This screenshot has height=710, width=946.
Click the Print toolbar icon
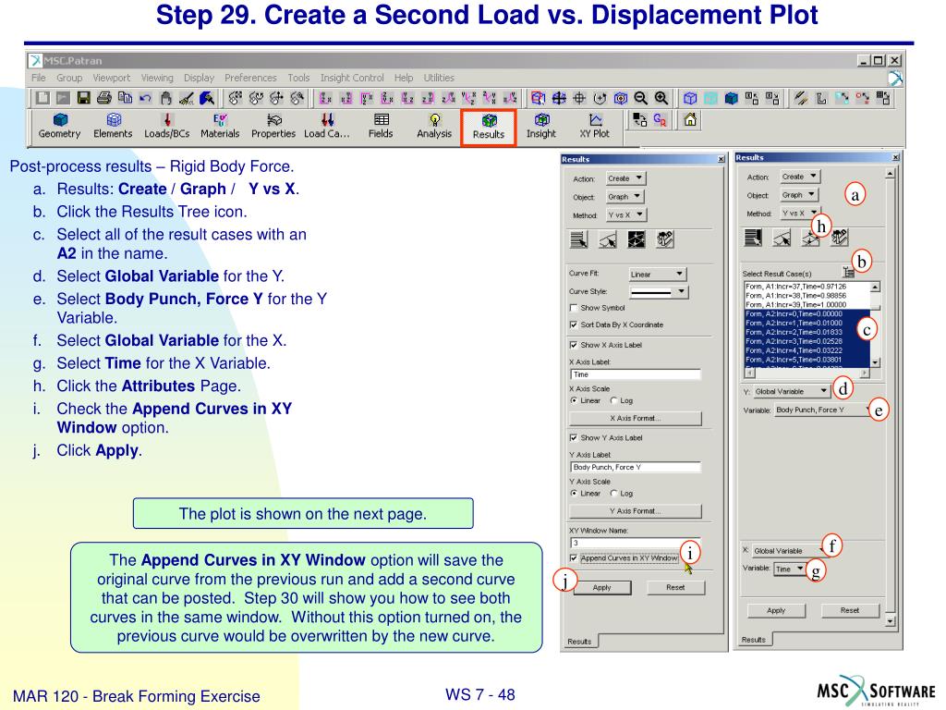(104, 98)
